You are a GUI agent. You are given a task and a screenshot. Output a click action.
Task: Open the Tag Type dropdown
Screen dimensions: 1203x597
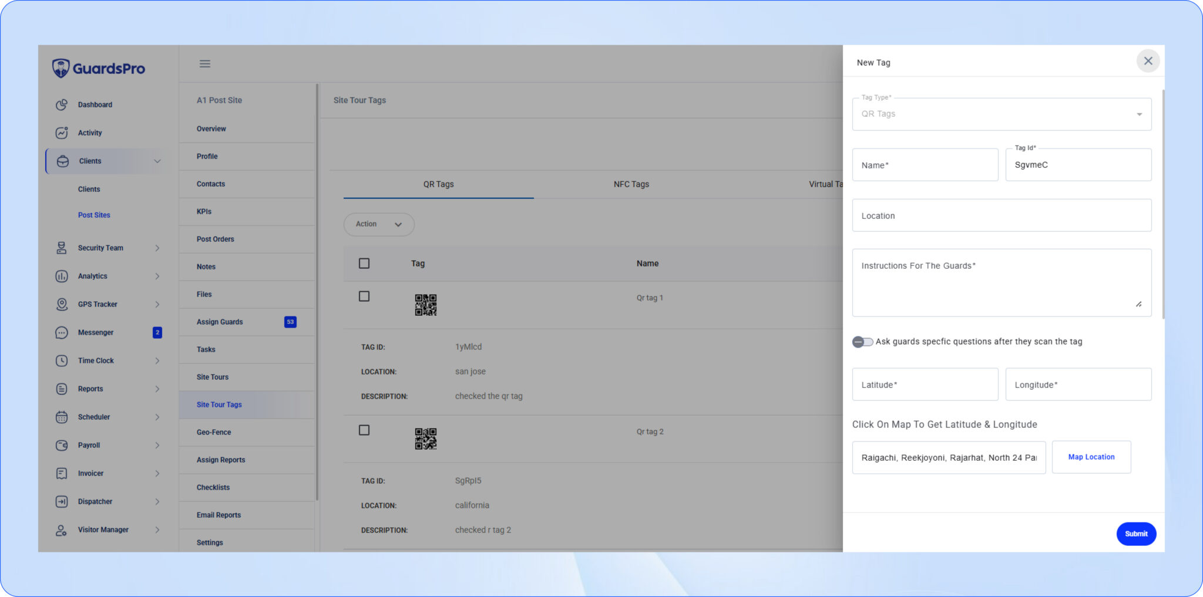(x=1002, y=114)
